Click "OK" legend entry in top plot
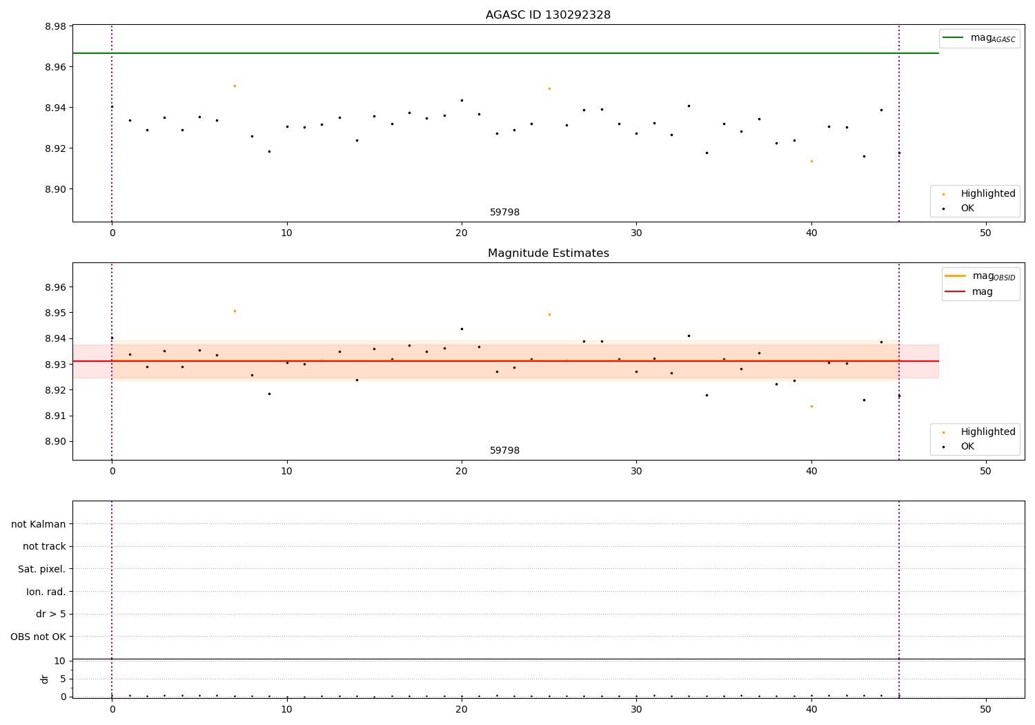This screenshot has height=725, width=1035. pos(958,209)
